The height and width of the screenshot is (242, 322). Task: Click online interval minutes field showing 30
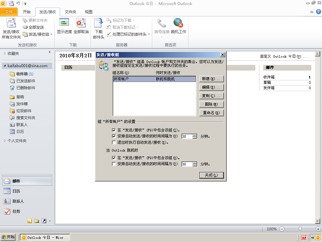pyautogui.click(x=187, y=136)
